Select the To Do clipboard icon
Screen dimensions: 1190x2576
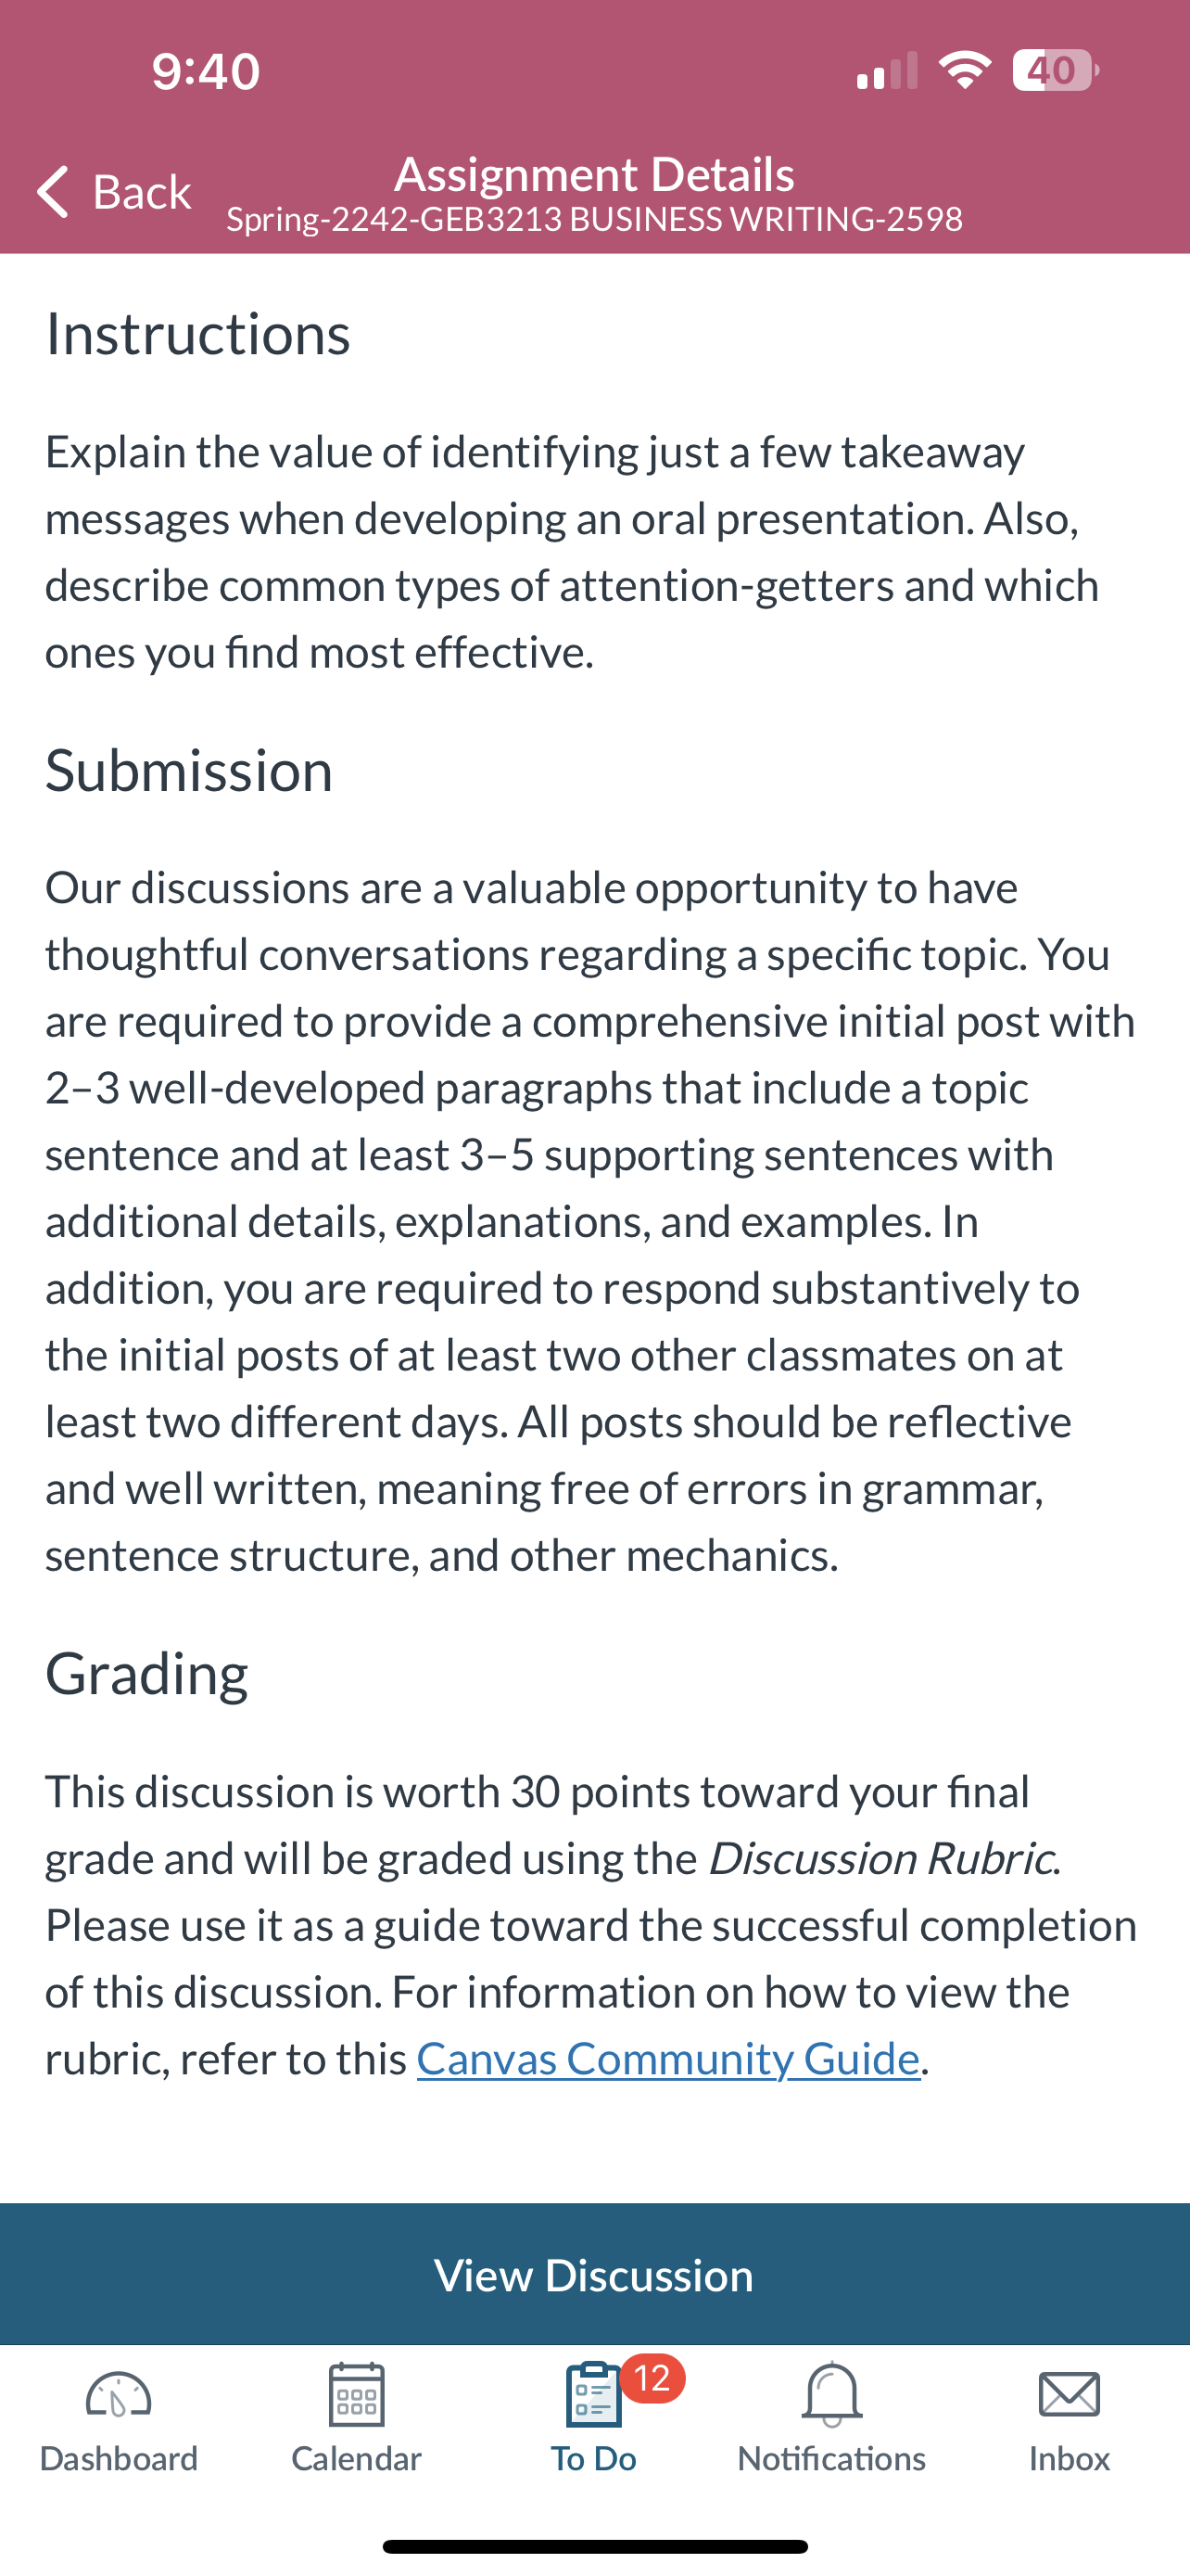point(593,2394)
